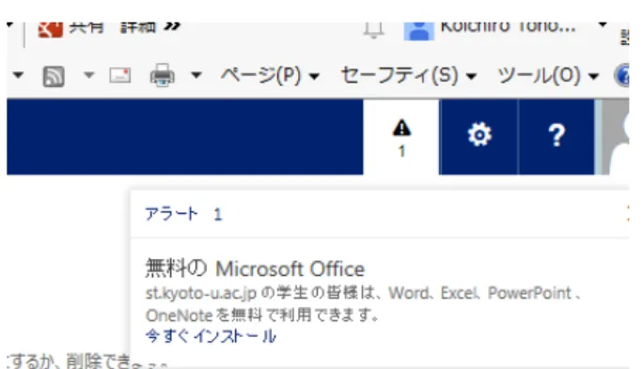Image resolution: width=643 pixels, height=369 pixels.
Task: Click the アラート 1 header
Action: [x=183, y=214]
